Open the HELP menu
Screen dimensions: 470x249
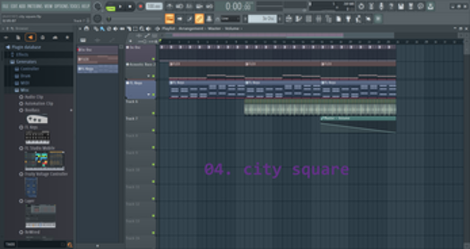[x=85, y=6]
